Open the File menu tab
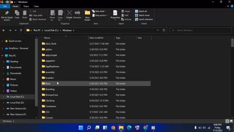 pyautogui.click(x=5, y=6)
